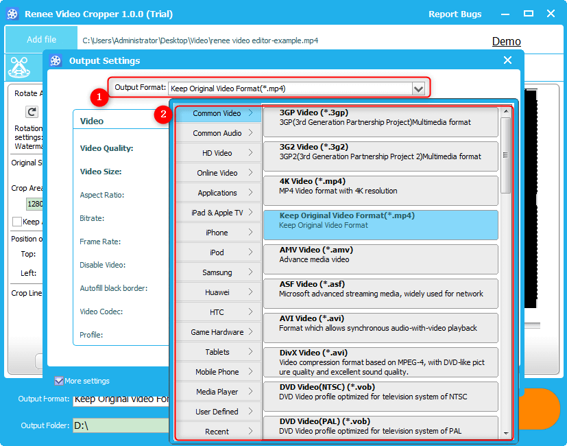Toggle the More settings checkbox
567x446 pixels.
pyautogui.click(x=59, y=381)
